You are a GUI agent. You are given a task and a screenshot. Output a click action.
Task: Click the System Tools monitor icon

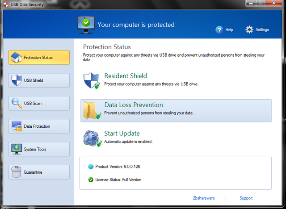coord(17,149)
